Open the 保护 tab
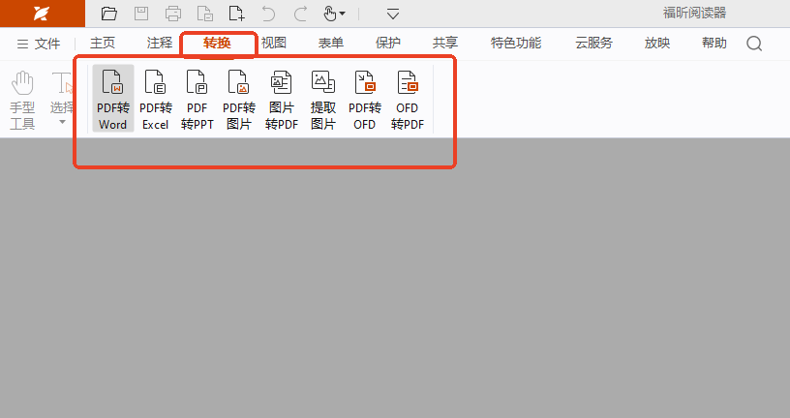Image resolution: width=790 pixels, height=418 pixels. tap(388, 44)
